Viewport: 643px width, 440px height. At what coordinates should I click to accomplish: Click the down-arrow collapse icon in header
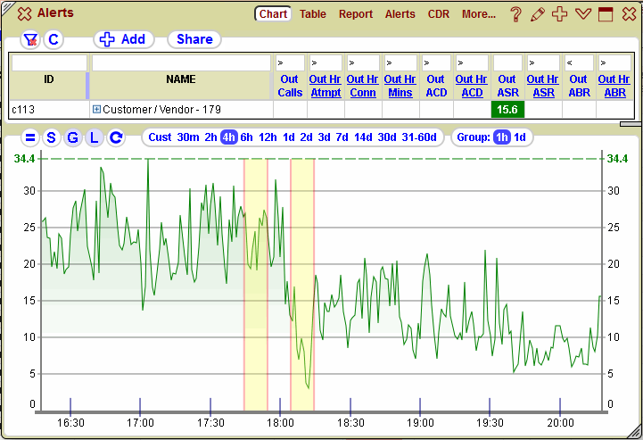click(x=582, y=14)
